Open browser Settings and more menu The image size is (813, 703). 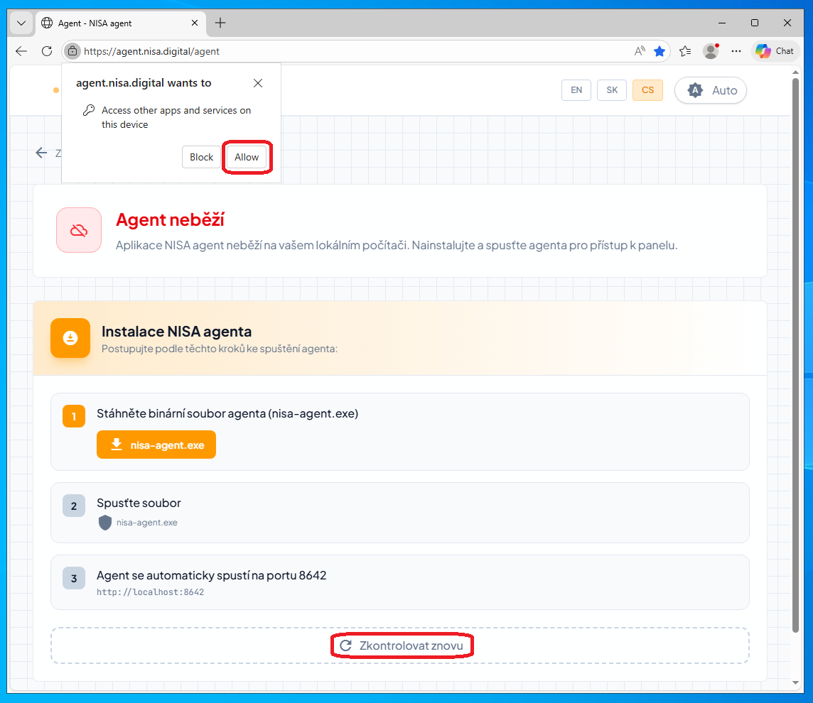tap(736, 51)
